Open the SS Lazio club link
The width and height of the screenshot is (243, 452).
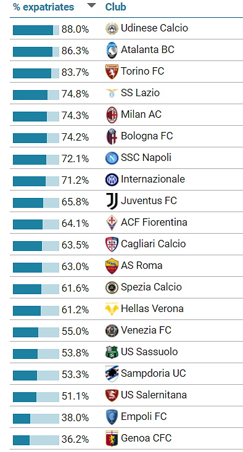pos(141,93)
